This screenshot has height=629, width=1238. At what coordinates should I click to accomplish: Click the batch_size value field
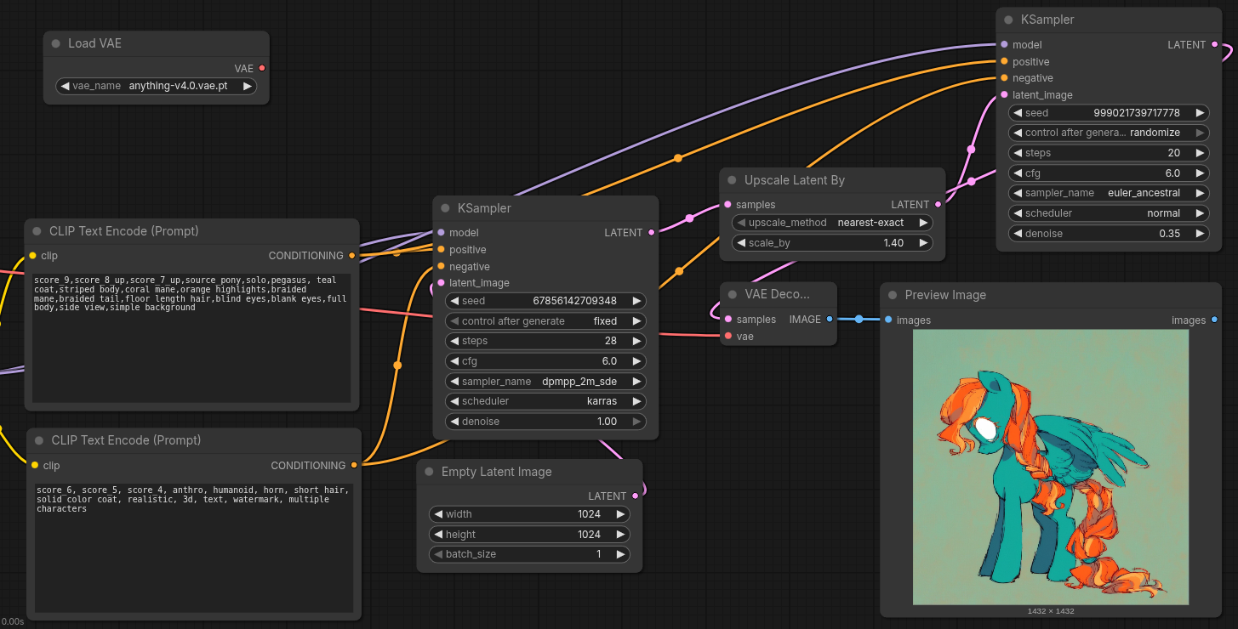[x=529, y=554]
